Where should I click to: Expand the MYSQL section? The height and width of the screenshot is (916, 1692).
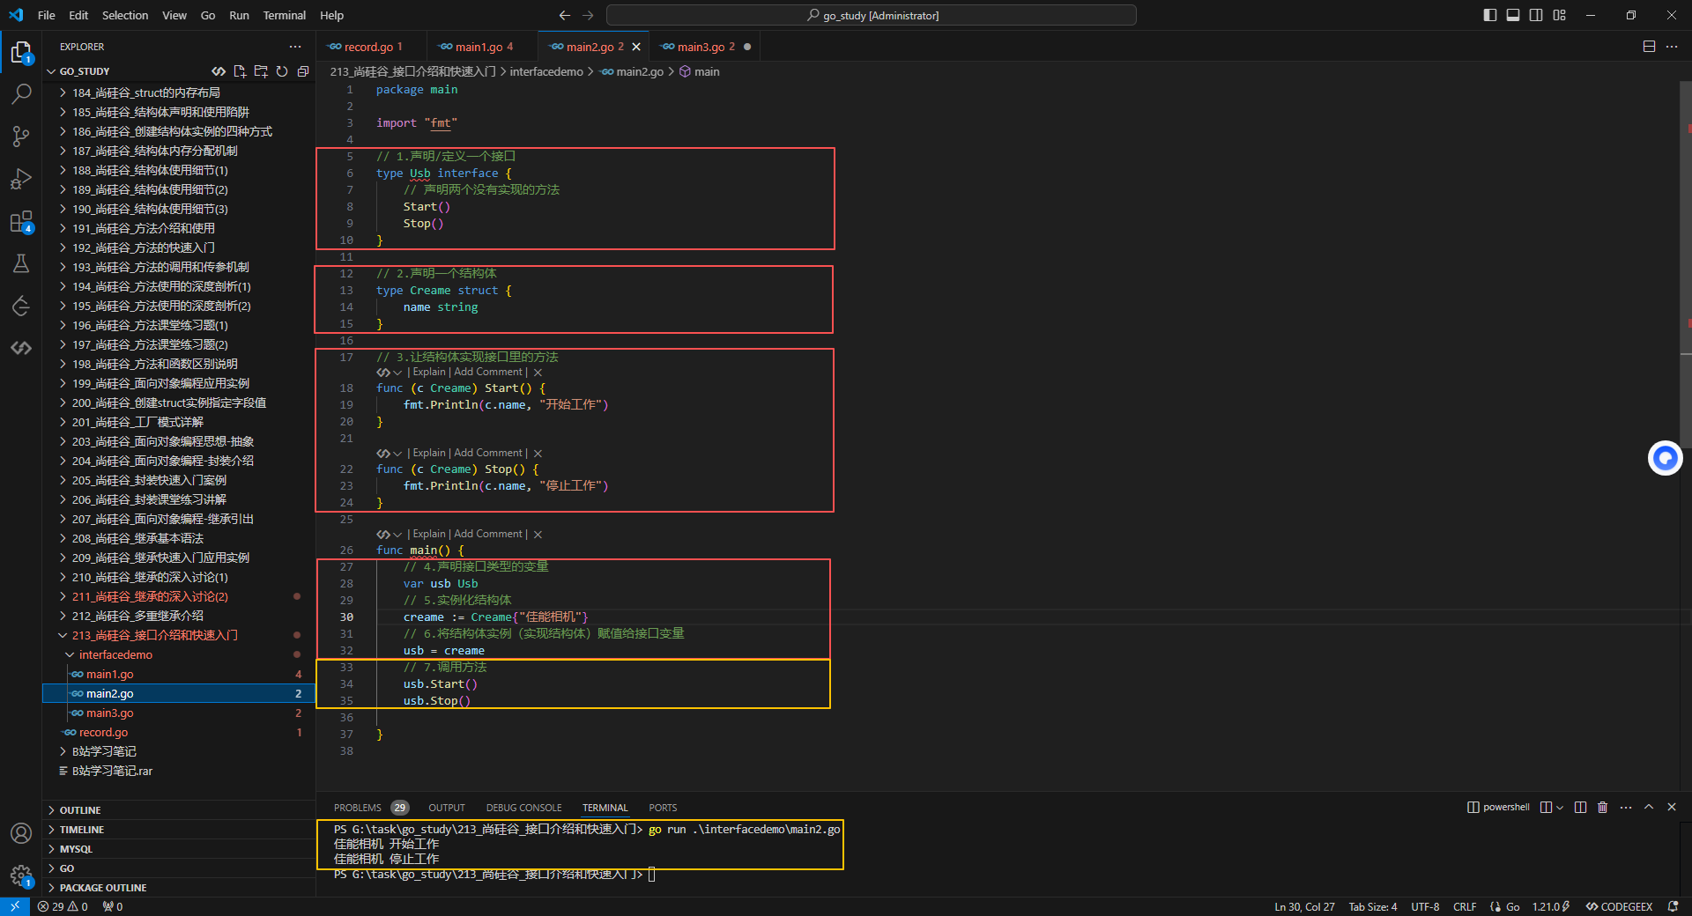click(x=179, y=849)
